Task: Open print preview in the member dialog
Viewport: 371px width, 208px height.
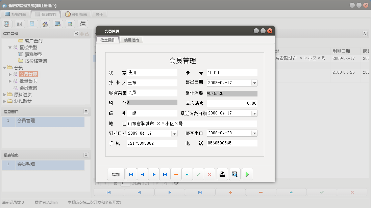Action: pyautogui.click(x=234, y=174)
